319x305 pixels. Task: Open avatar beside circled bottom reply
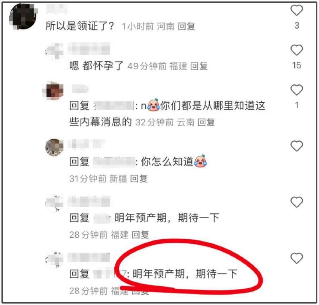click(x=54, y=260)
